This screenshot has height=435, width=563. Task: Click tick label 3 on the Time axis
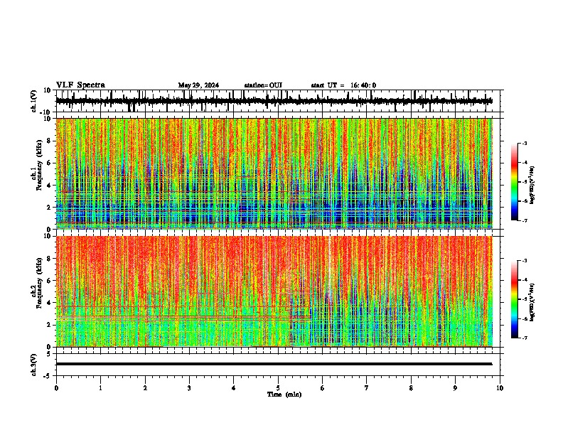189,388
